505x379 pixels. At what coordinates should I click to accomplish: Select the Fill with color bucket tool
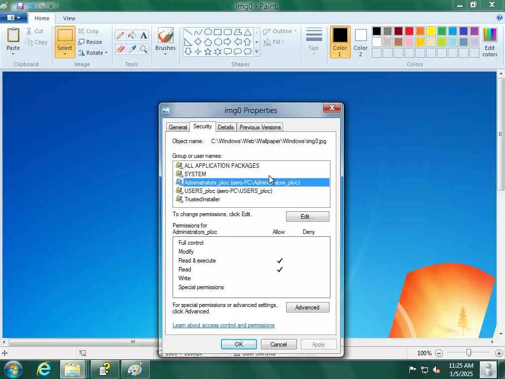[132, 35]
